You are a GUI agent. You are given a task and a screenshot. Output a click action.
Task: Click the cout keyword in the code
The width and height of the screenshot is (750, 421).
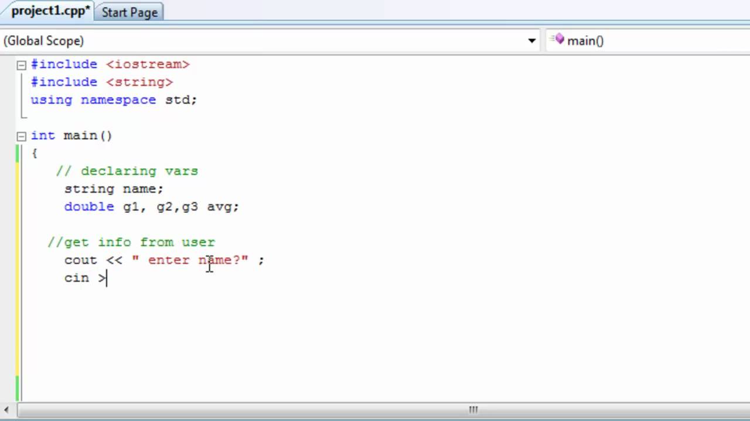point(80,260)
